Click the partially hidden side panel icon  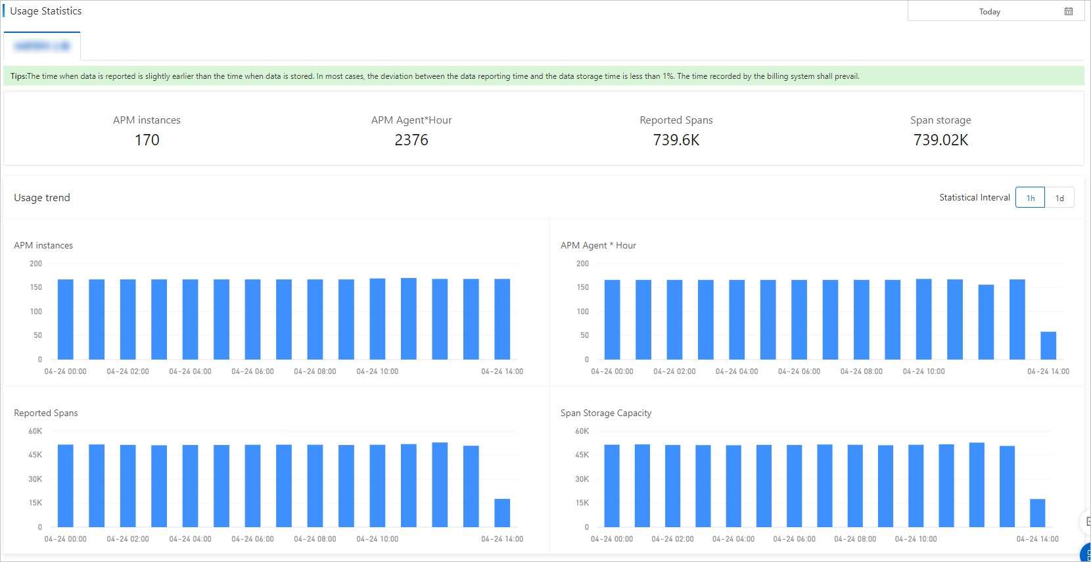click(1086, 522)
